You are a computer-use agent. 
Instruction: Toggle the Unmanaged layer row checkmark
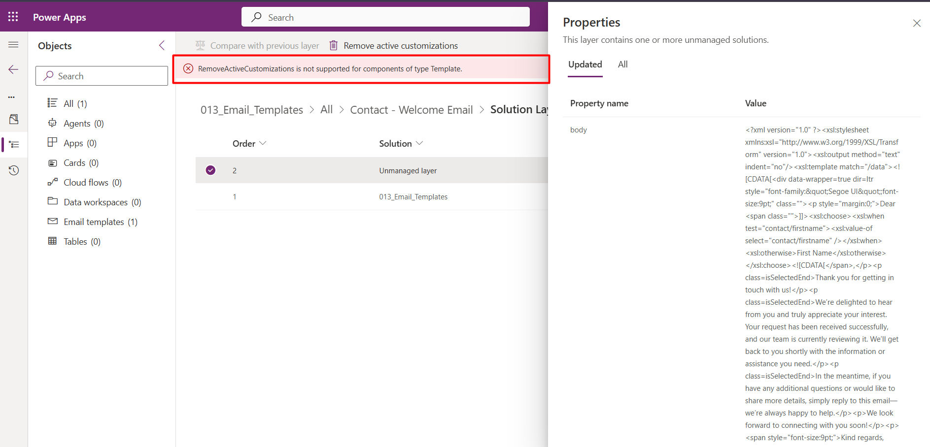point(210,170)
